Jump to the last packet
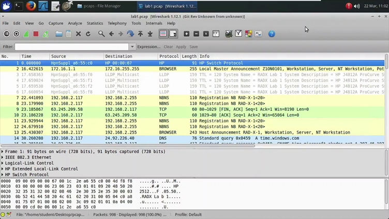This screenshot has height=219, width=389. pos(150,34)
